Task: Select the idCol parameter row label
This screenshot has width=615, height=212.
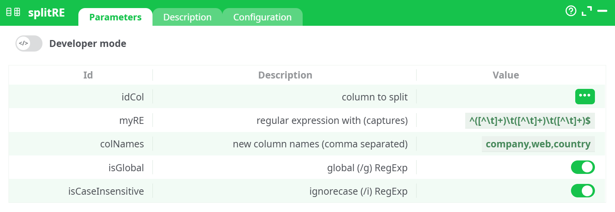Action: point(132,97)
